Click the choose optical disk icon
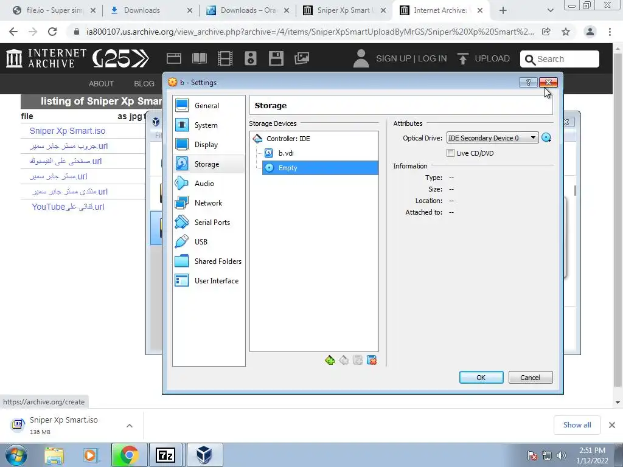Screen dimensions: 623x467 546,138
